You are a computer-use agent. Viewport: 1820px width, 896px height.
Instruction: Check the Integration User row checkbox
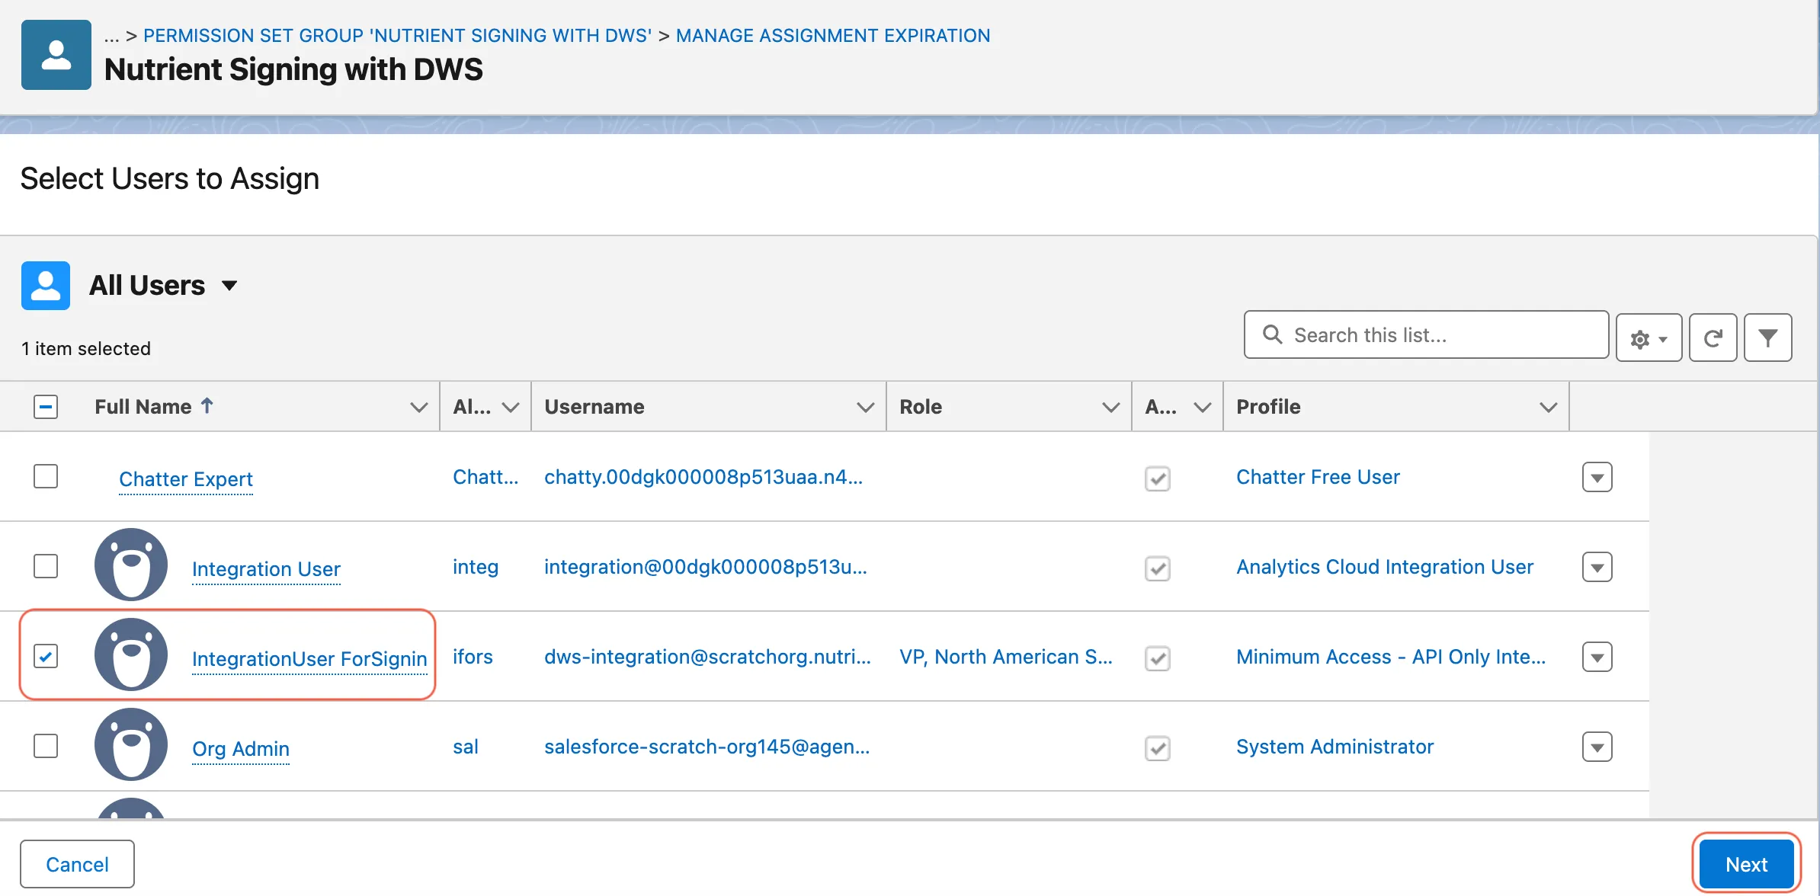46,566
